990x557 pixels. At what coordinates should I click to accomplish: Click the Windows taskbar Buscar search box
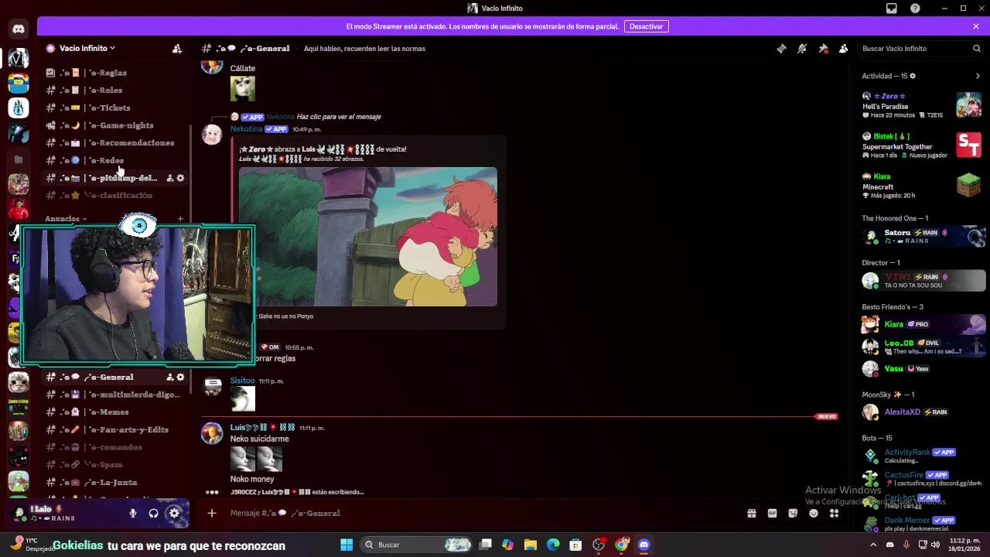(x=418, y=545)
